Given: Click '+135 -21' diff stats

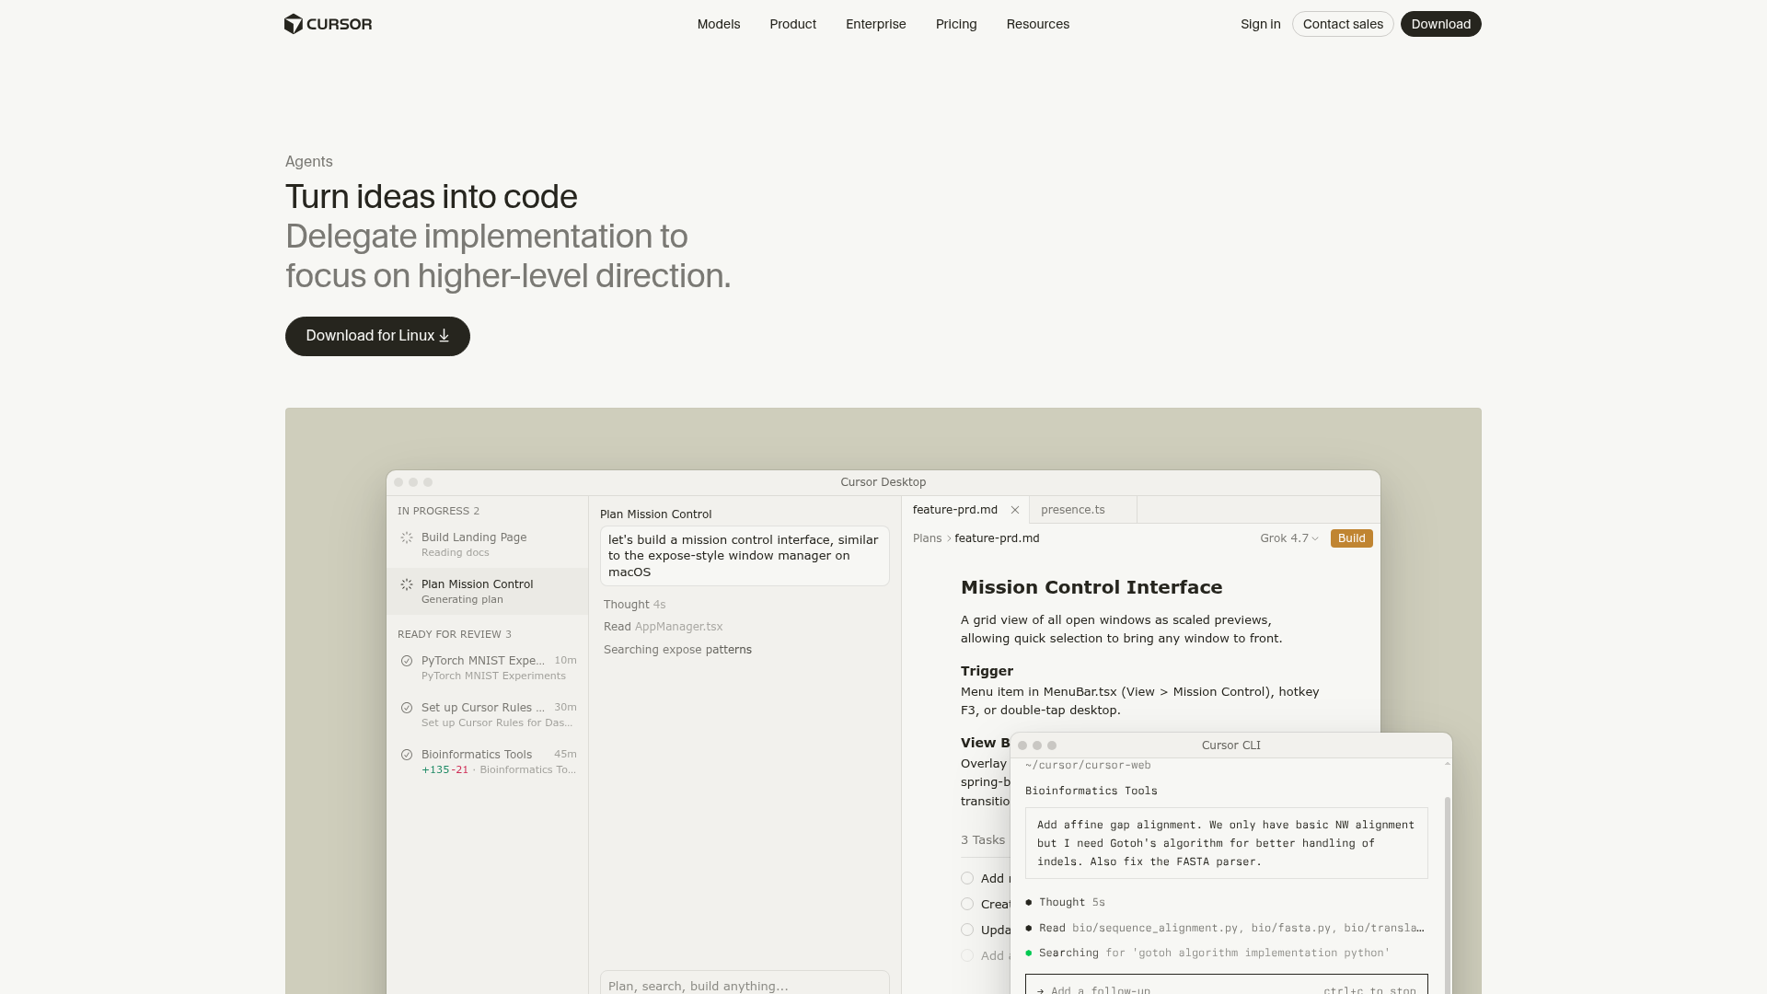Looking at the screenshot, I should tap(445, 770).
